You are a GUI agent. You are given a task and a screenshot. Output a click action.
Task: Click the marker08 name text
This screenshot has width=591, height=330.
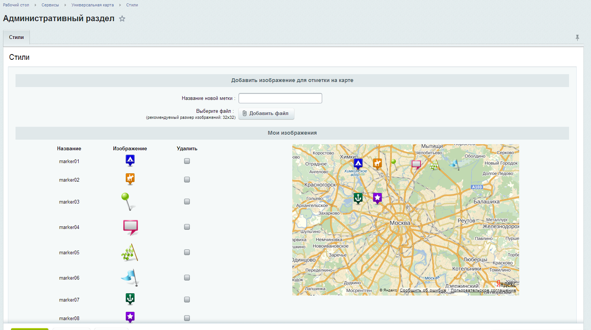click(69, 318)
